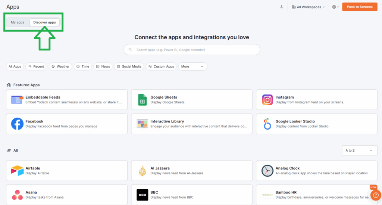
Task: Click the Instagram app icon
Action: tap(267, 100)
